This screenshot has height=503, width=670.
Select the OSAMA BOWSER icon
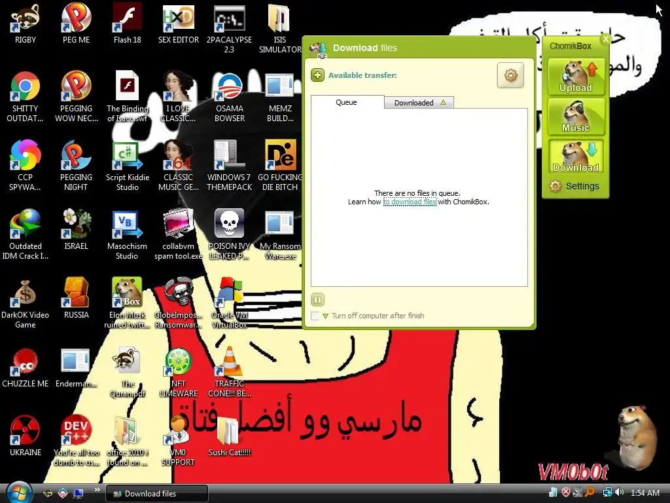tap(230, 98)
